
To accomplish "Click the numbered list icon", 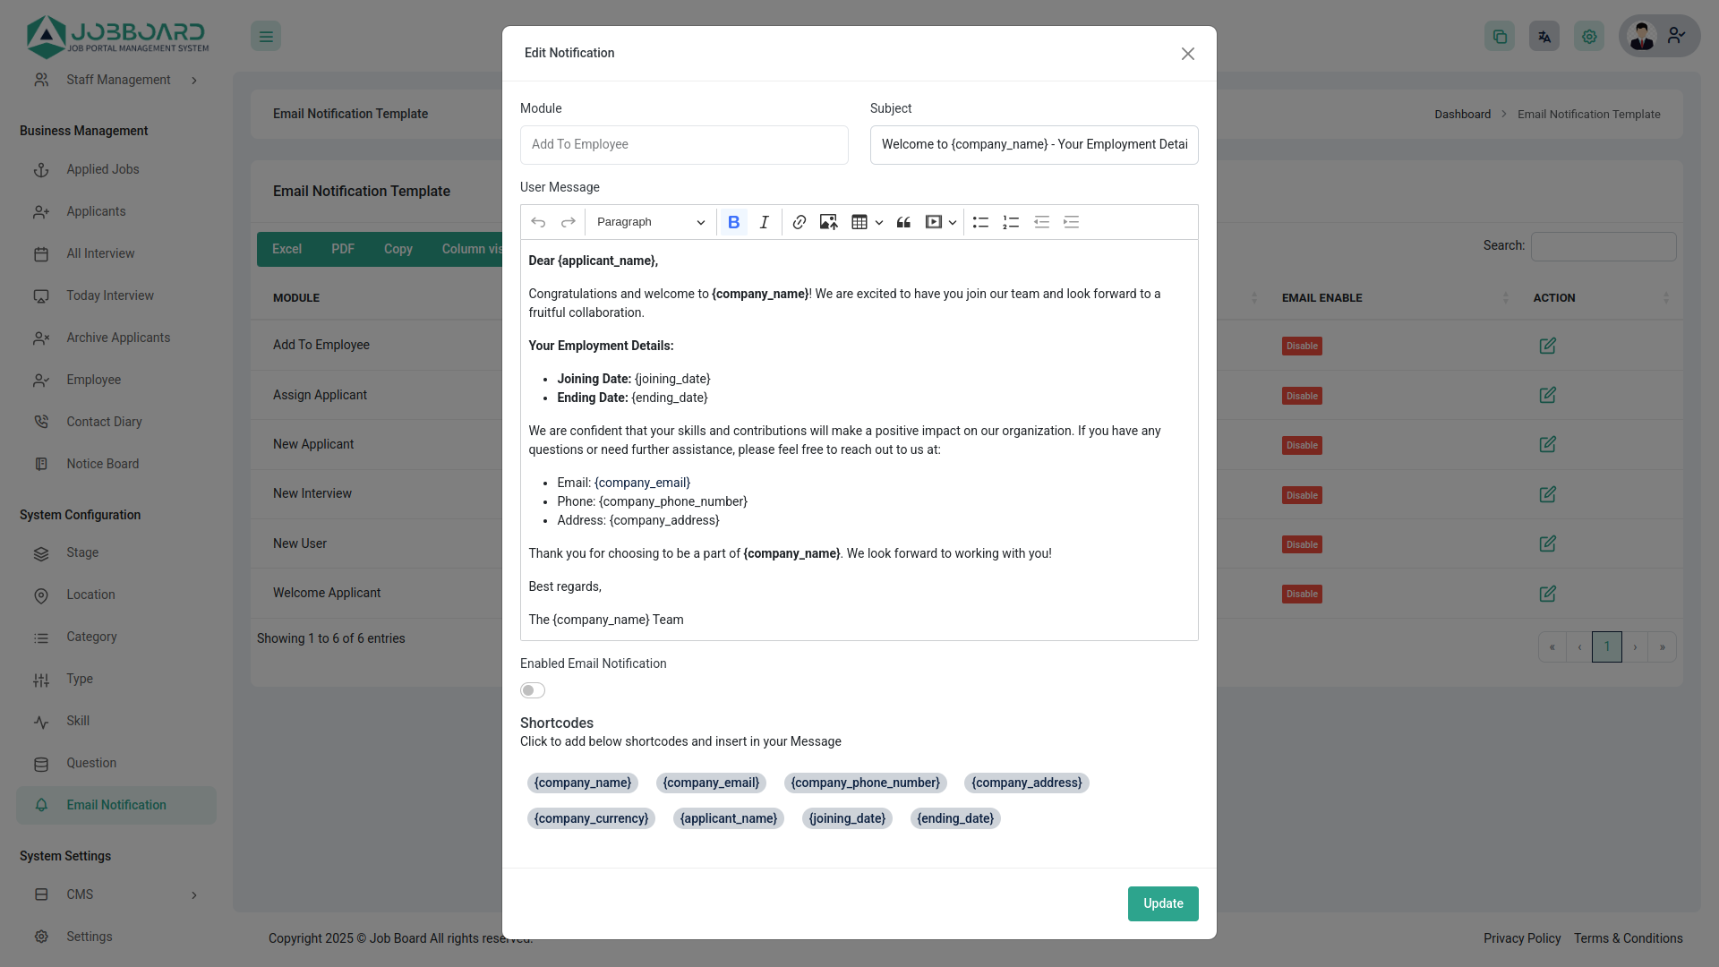I will (x=1011, y=222).
